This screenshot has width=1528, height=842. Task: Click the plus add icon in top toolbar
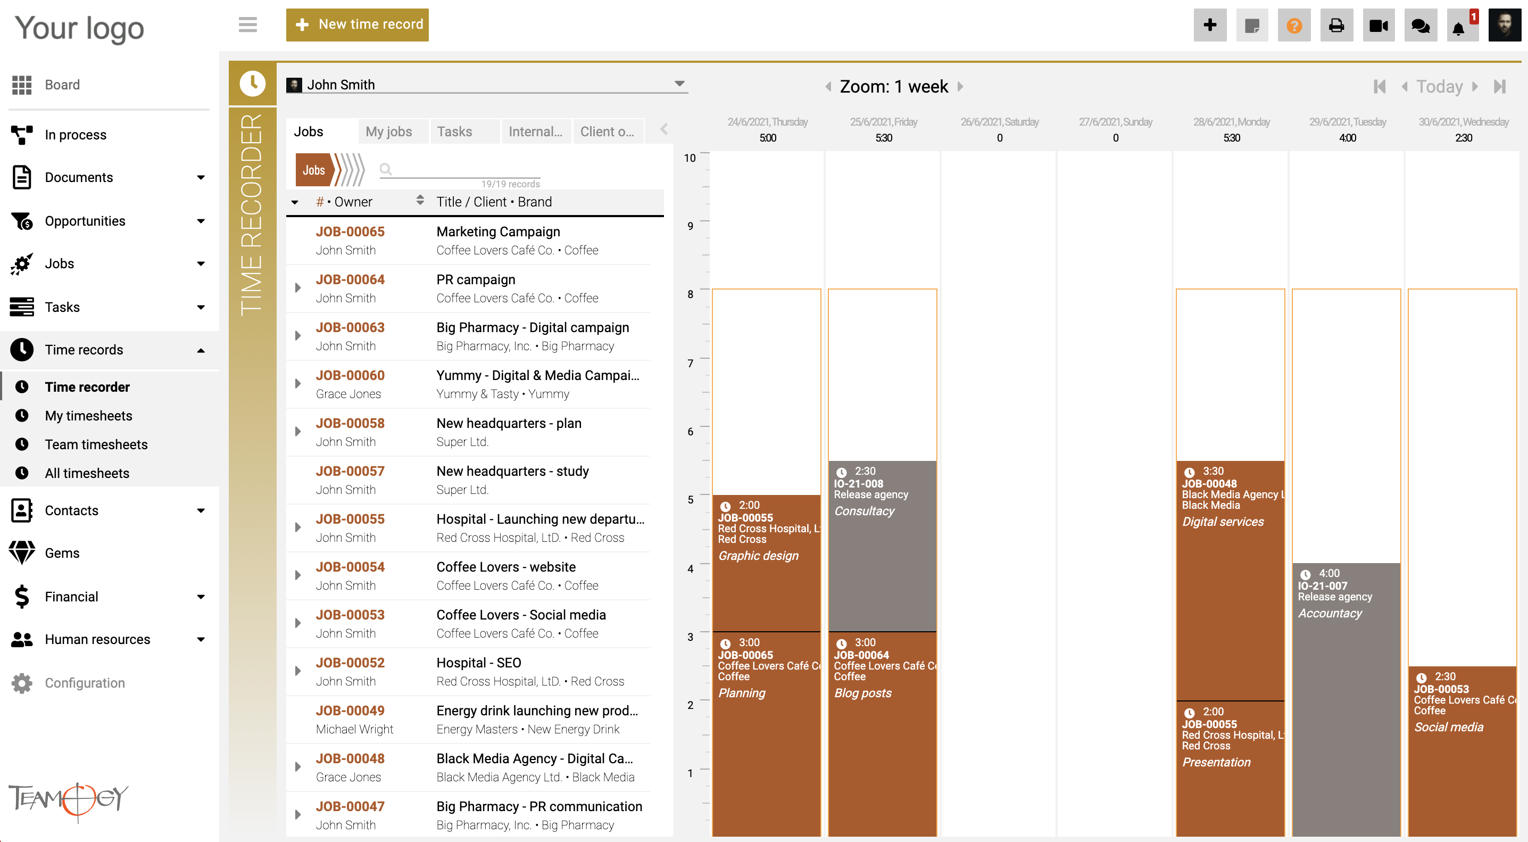pos(1210,25)
